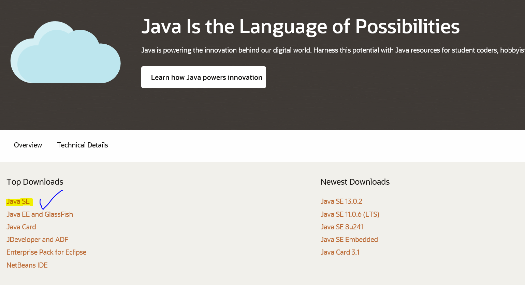Image resolution: width=525 pixels, height=285 pixels.
Task: Click the Java Is the Language of Possibilities heading
Action: pos(301,26)
